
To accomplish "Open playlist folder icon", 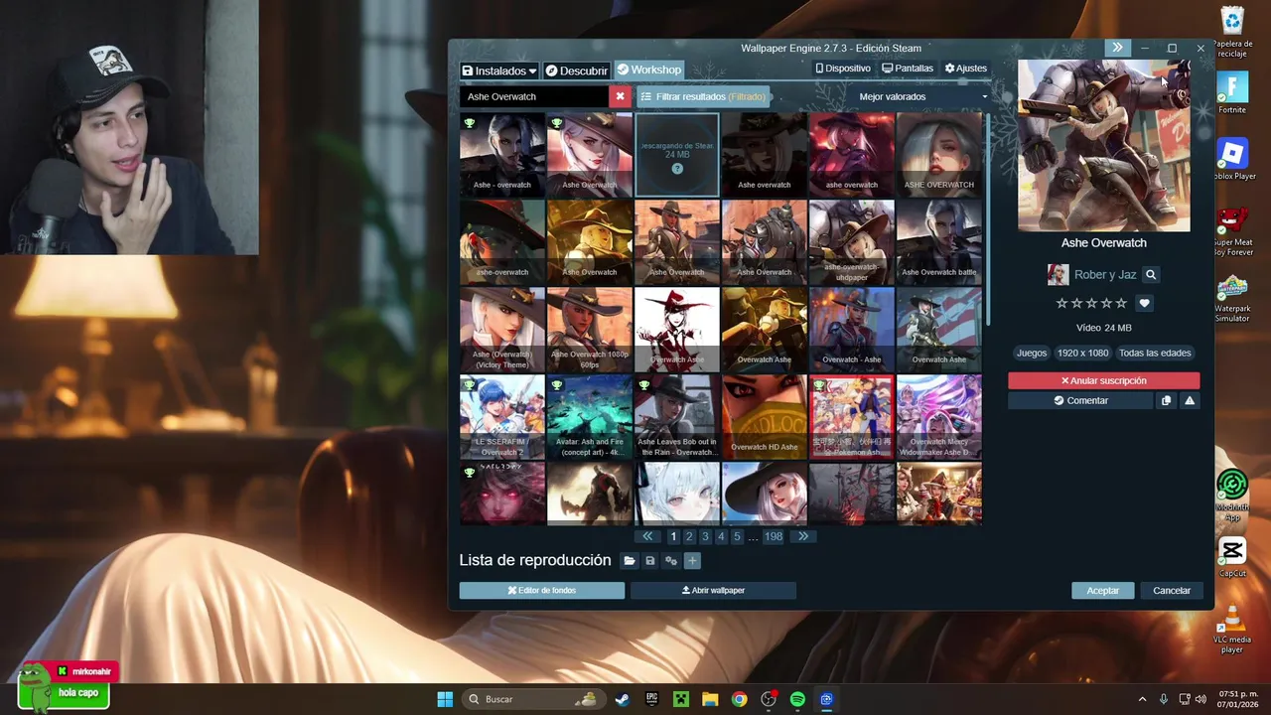I will 630,561.
